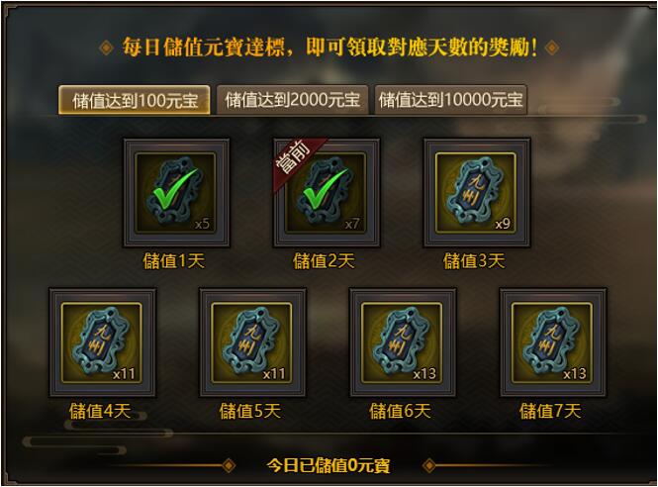Screen dimensions: 658x487
Task: Click the diamond ornament left of the header
Action: tap(106, 48)
